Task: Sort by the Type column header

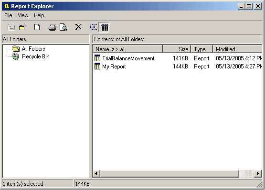Action: pyautogui.click(x=202, y=49)
